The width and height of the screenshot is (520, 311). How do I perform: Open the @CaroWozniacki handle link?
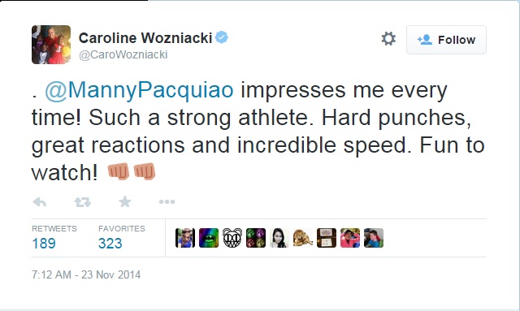tap(123, 54)
